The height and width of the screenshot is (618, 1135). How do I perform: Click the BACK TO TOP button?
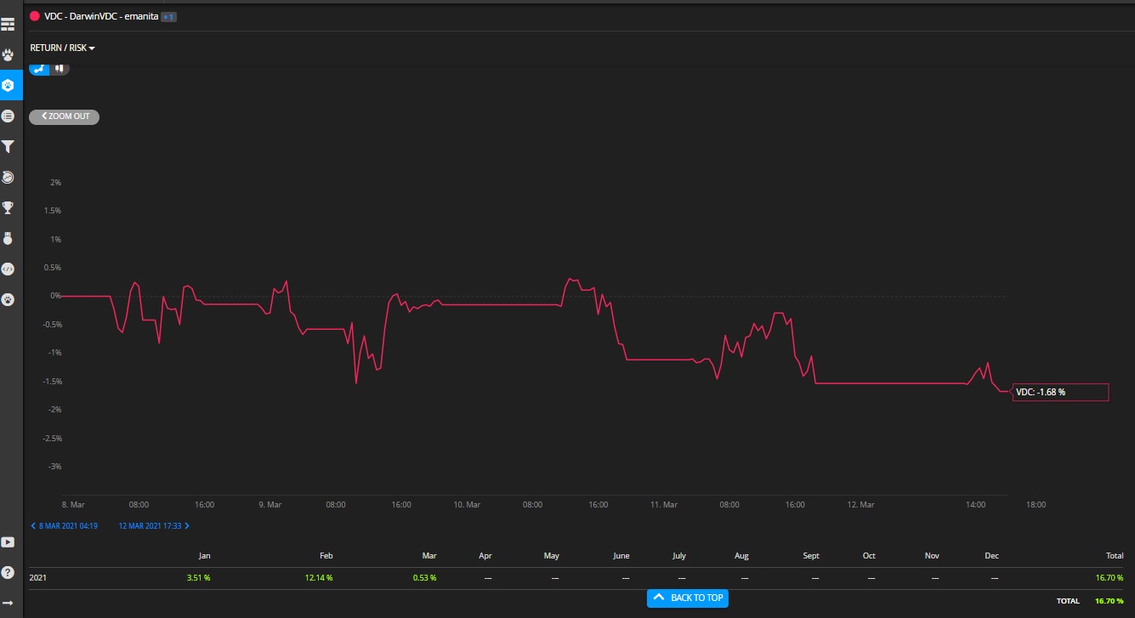[688, 598]
